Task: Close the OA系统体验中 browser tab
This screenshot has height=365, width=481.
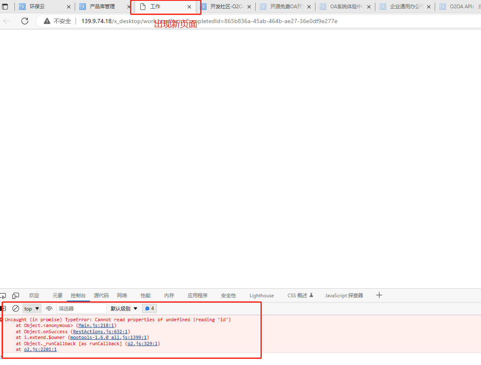Action: (x=369, y=7)
